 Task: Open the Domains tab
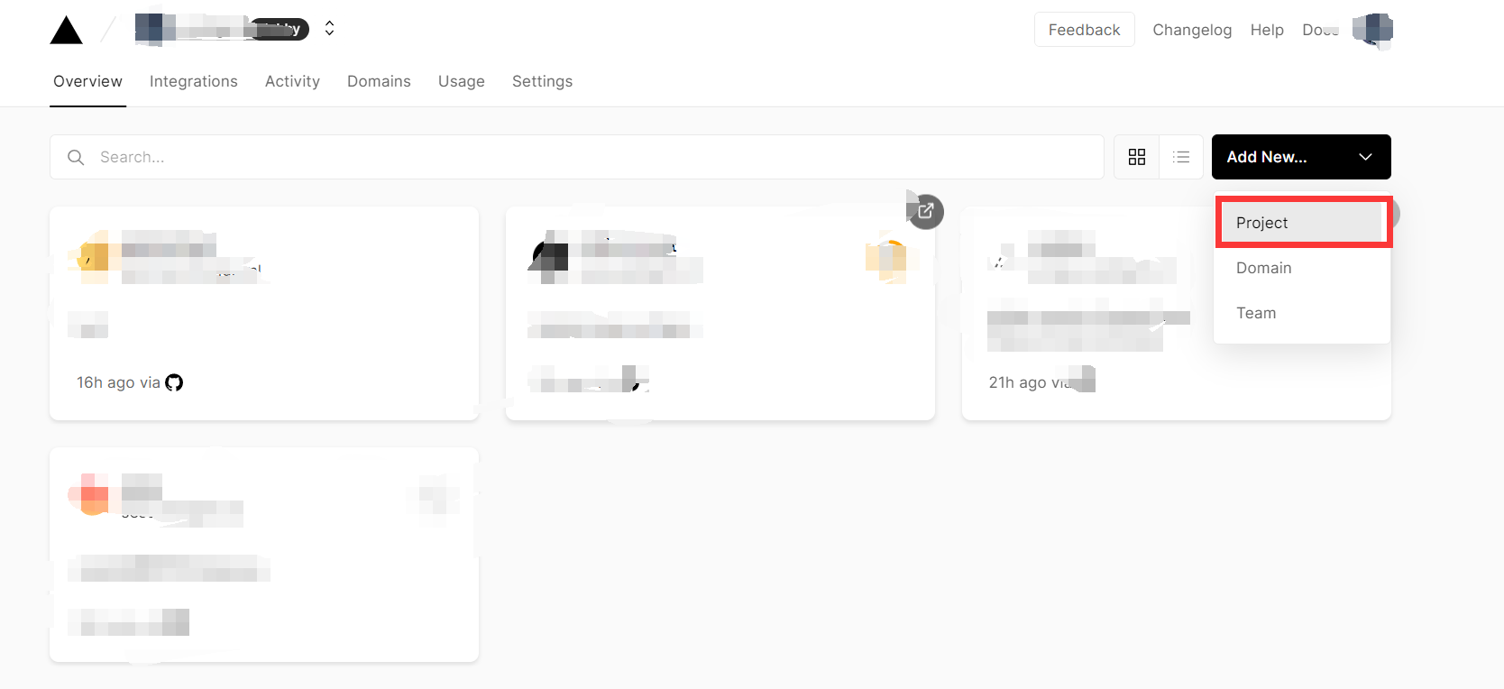tap(379, 81)
